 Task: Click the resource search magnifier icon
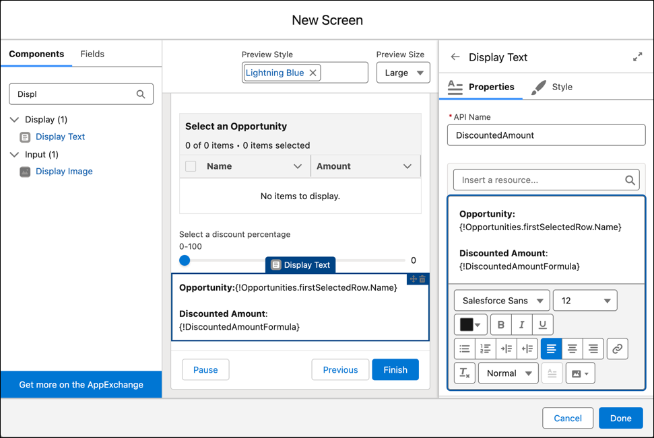[630, 180]
